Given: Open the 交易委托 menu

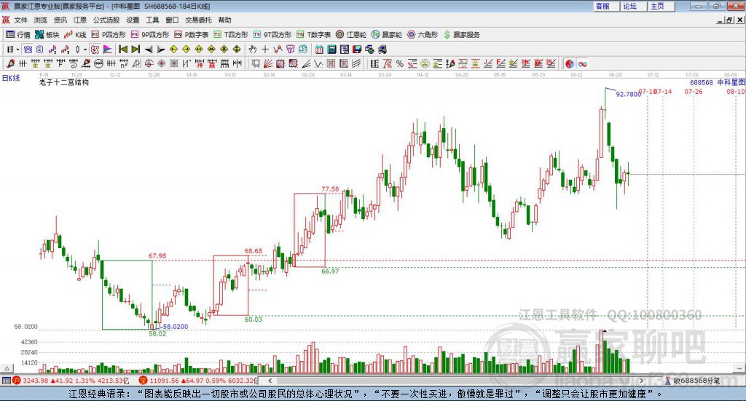Looking at the screenshot, I should (198, 20).
